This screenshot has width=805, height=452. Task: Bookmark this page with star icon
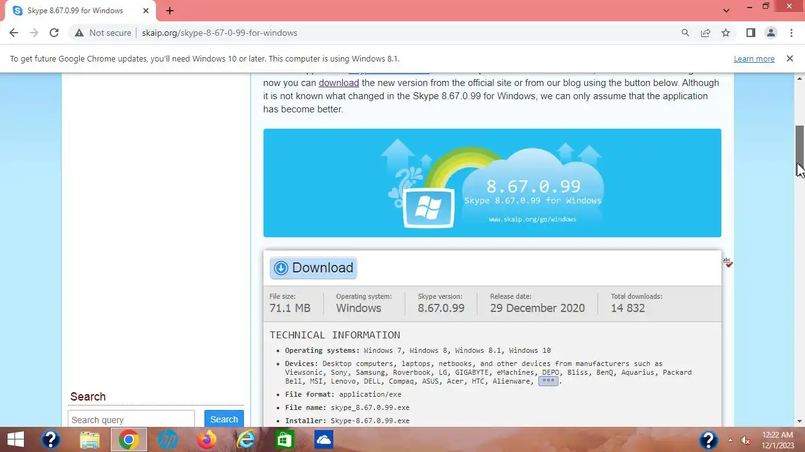[x=726, y=33]
